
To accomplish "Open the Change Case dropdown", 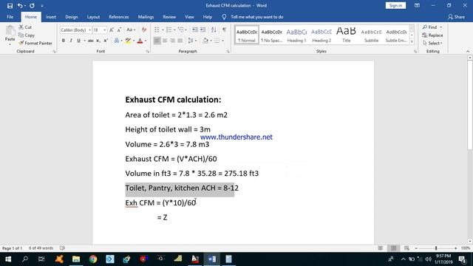I will coord(131,30).
